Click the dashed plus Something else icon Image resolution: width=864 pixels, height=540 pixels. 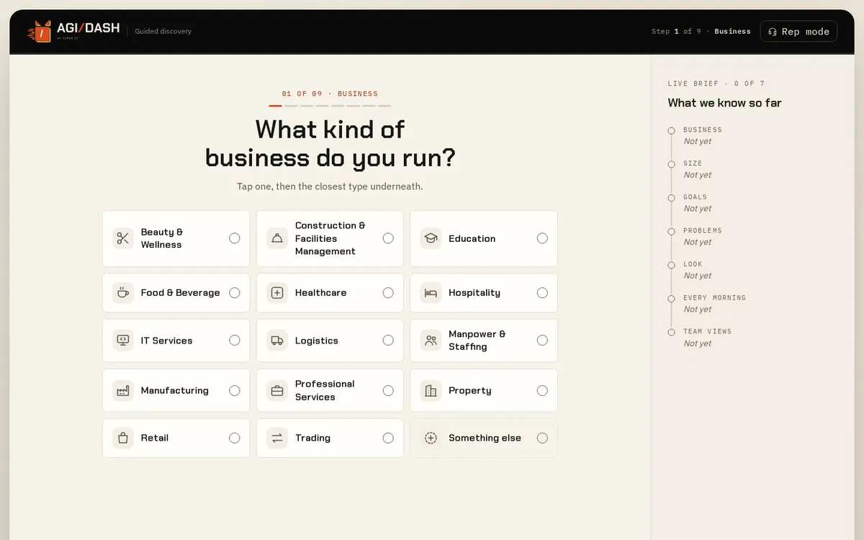pos(431,438)
